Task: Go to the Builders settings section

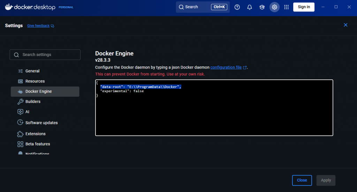Action: click(33, 102)
